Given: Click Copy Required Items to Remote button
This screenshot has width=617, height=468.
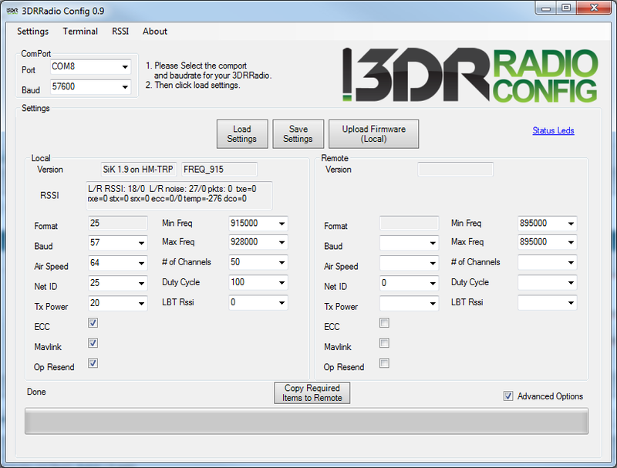Looking at the screenshot, I should [x=312, y=393].
